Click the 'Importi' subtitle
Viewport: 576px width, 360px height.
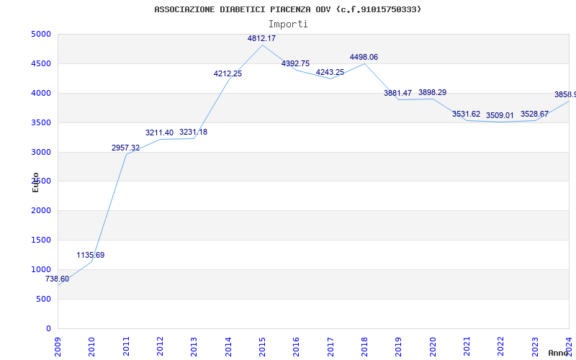[288, 24]
